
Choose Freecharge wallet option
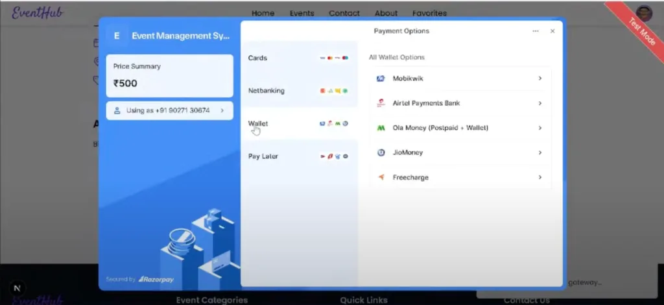tap(460, 177)
